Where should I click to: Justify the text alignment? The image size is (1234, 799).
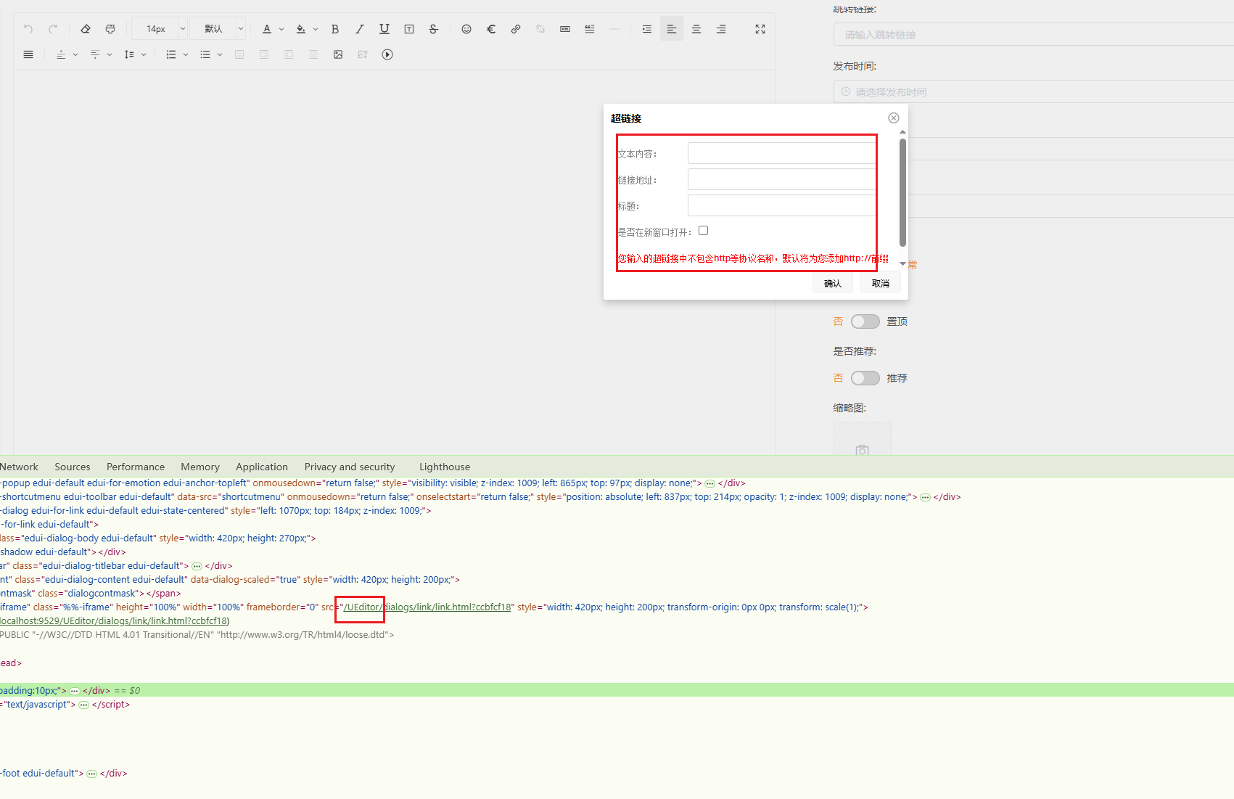(x=28, y=54)
